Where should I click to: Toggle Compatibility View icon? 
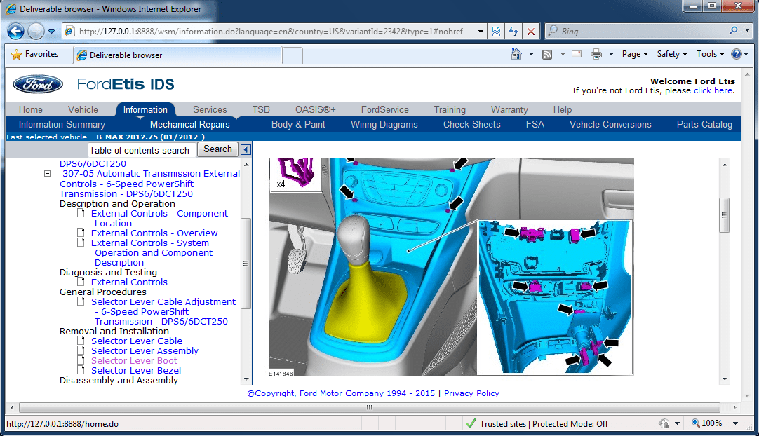(496, 32)
